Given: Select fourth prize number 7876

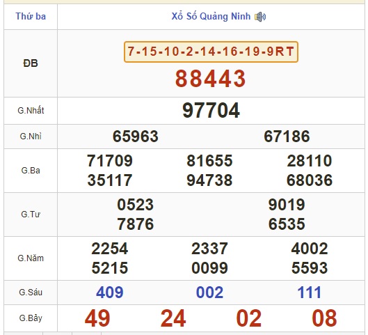Looking at the screenshot, I should (x=136, y=224).
